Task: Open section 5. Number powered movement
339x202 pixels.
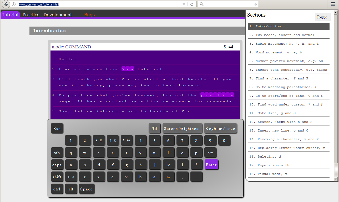Action: click(289, 61)
